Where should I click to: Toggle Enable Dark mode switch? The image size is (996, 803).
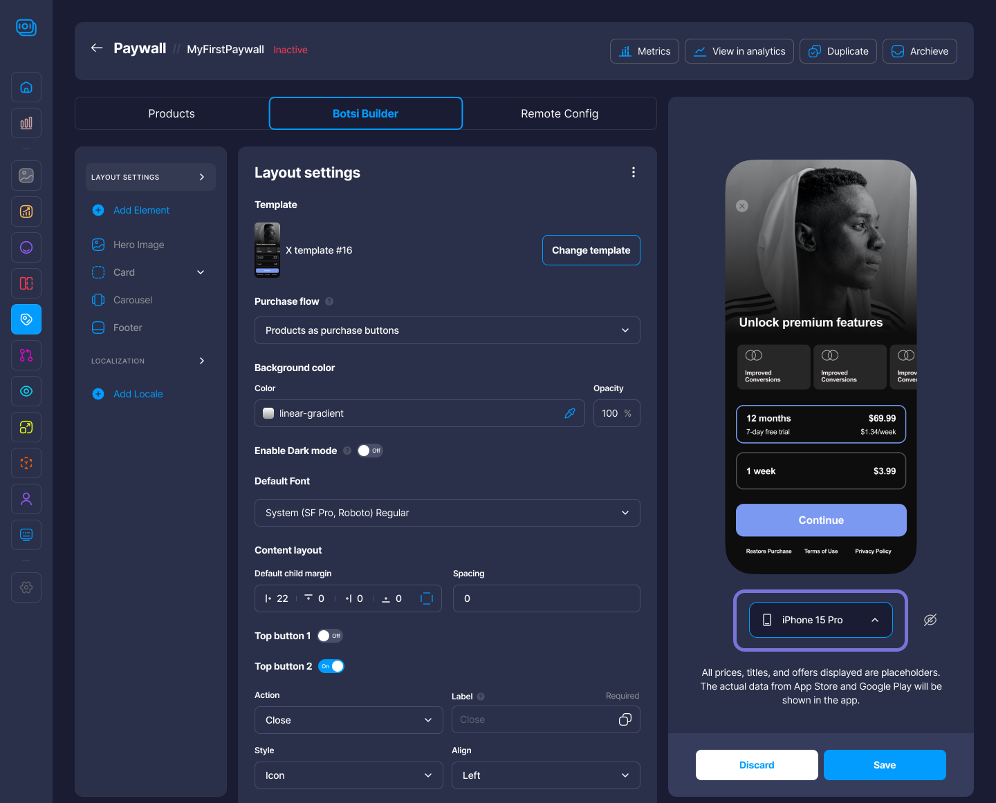point(369,451)
